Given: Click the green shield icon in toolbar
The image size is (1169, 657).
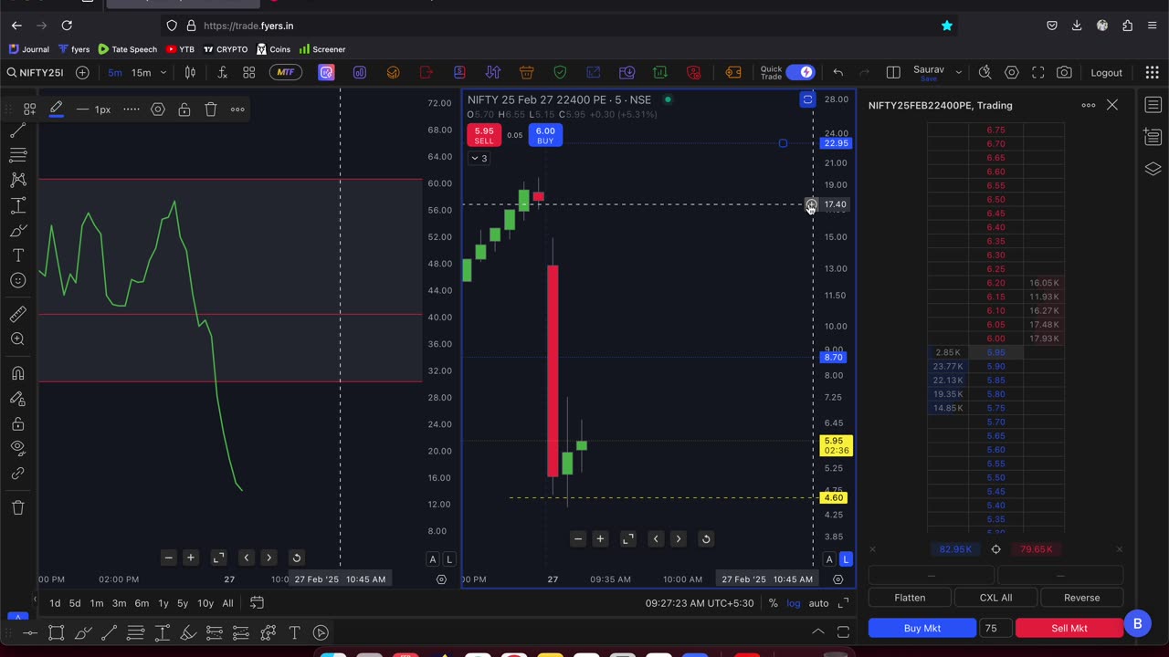Looking at the screenshot, I should click(x=560, y=73).
